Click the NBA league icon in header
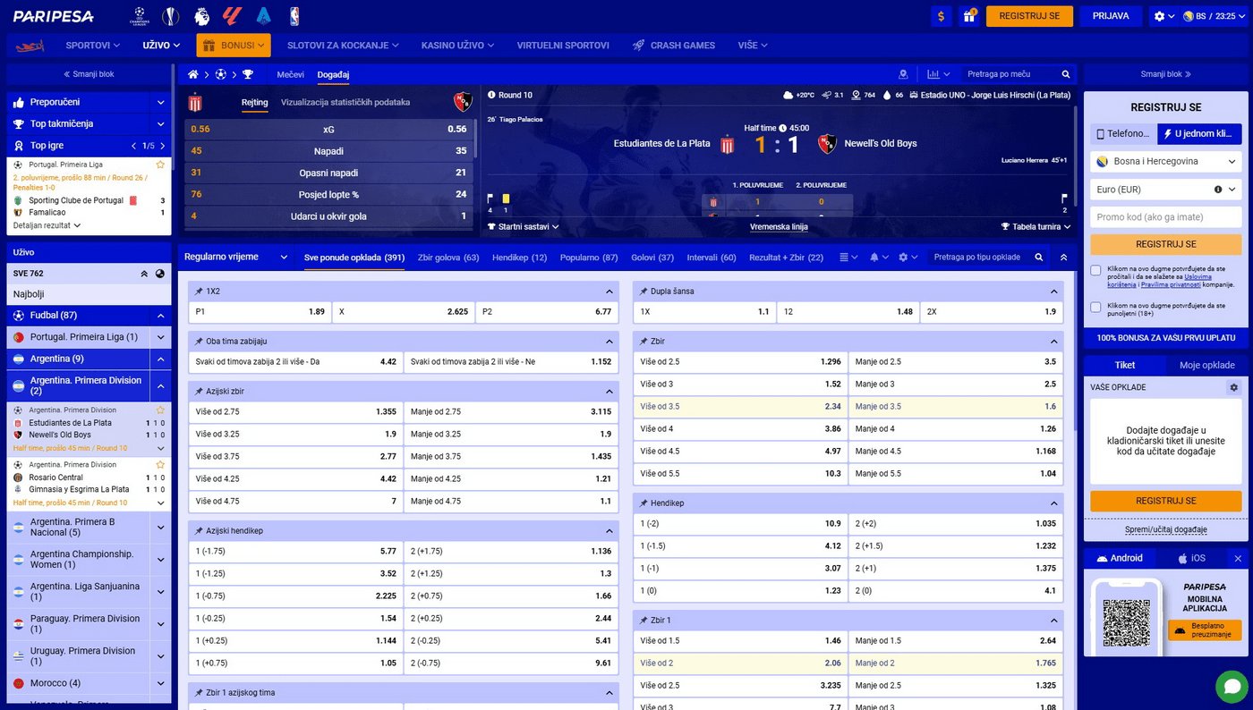This screenshot has width=1253, height=710. [x=294, y=16]
